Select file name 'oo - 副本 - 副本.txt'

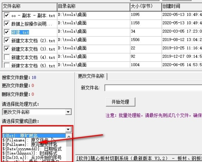[x=33, y=16]
